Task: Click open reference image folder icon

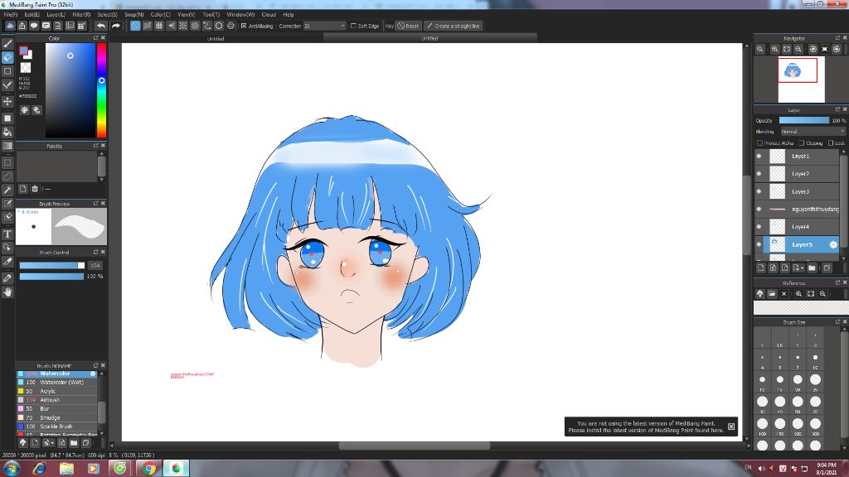Action: 772,294
